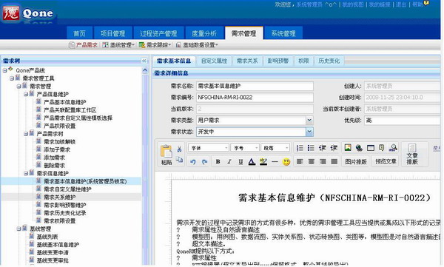Image resolution: width=444 pixels, height=267 pixels.
Task: Click the 需求名称 input field
Action: [255, 86]
